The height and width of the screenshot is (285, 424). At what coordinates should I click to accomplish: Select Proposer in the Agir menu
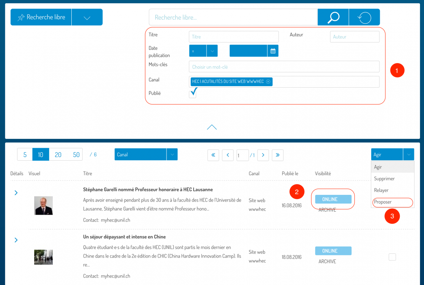click(x=383, y=202)
